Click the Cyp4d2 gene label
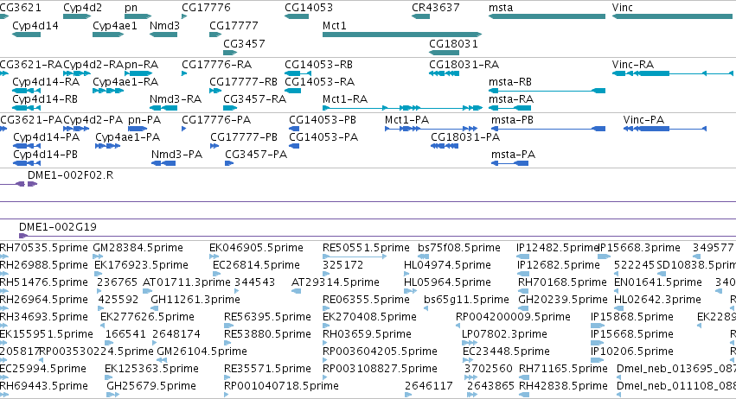Image resolution: width=736 pixels, height=399 pixels. click(x=82, y=8)
